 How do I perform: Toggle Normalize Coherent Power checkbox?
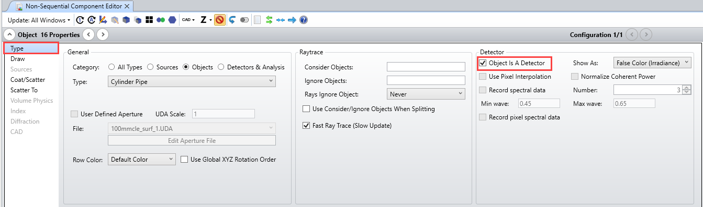(x=575, y=77)
